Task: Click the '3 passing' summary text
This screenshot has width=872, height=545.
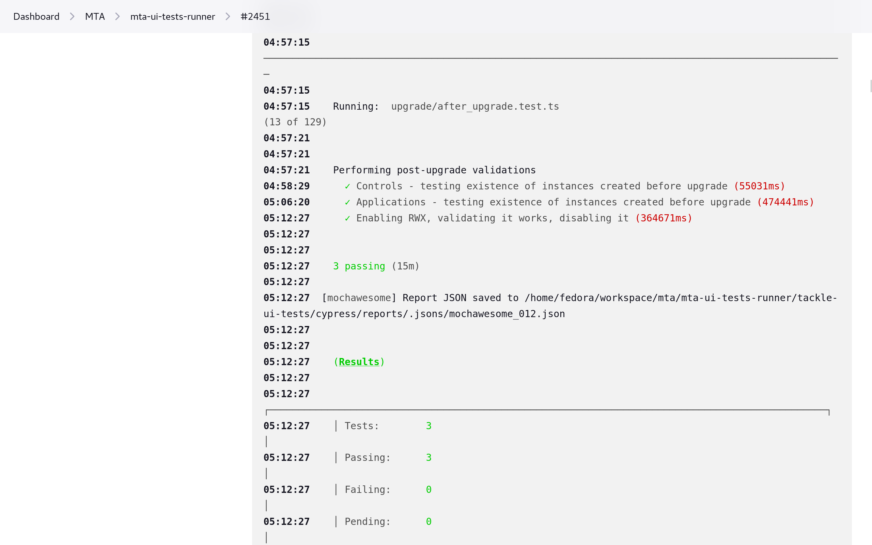Action: [x=359, y=266]
